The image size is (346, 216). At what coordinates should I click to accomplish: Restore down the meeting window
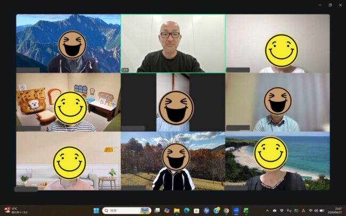[329, 5]
